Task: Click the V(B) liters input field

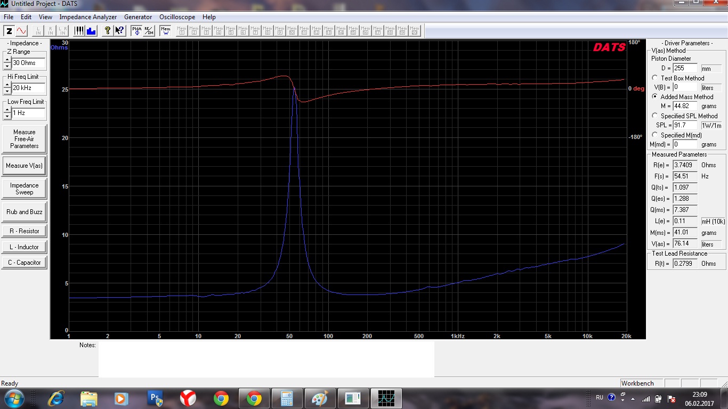Action: [x=685, y=87]
